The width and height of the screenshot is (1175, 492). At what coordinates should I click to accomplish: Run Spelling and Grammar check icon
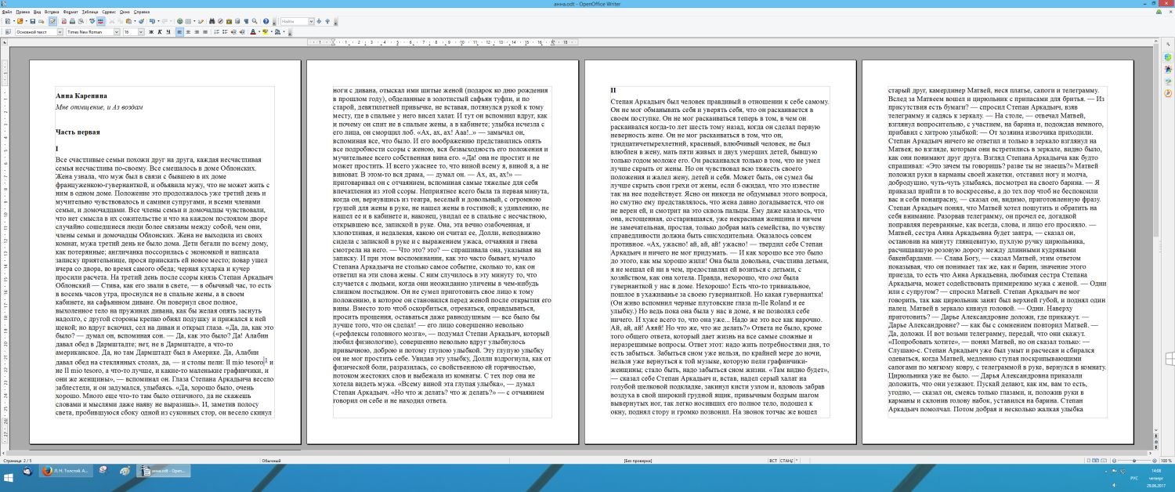coord(92,21)
